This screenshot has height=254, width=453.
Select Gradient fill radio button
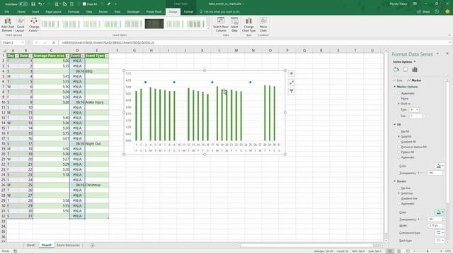point(399,142)
